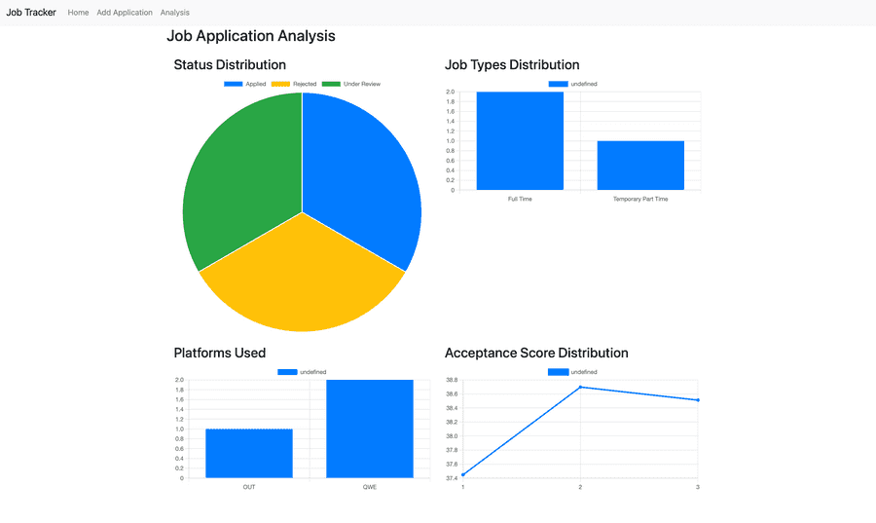Click the 38.8 axis value
Screen dimensions: 876x523
pos(452,380)
